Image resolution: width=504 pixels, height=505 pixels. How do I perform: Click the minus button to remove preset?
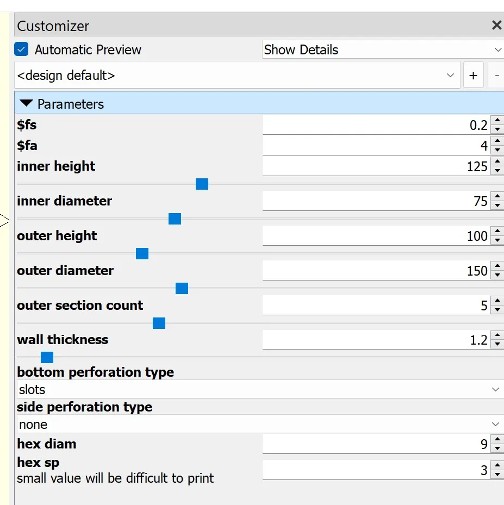pos(497,76)
